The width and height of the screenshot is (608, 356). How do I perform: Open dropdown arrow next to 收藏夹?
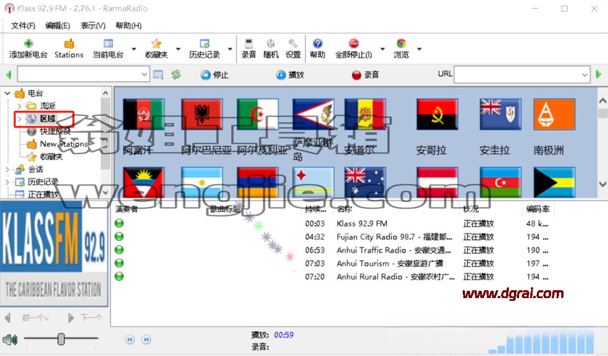178,49
